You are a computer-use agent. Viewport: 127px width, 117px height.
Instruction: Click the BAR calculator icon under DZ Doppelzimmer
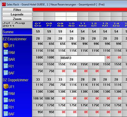tap(6, 100)
